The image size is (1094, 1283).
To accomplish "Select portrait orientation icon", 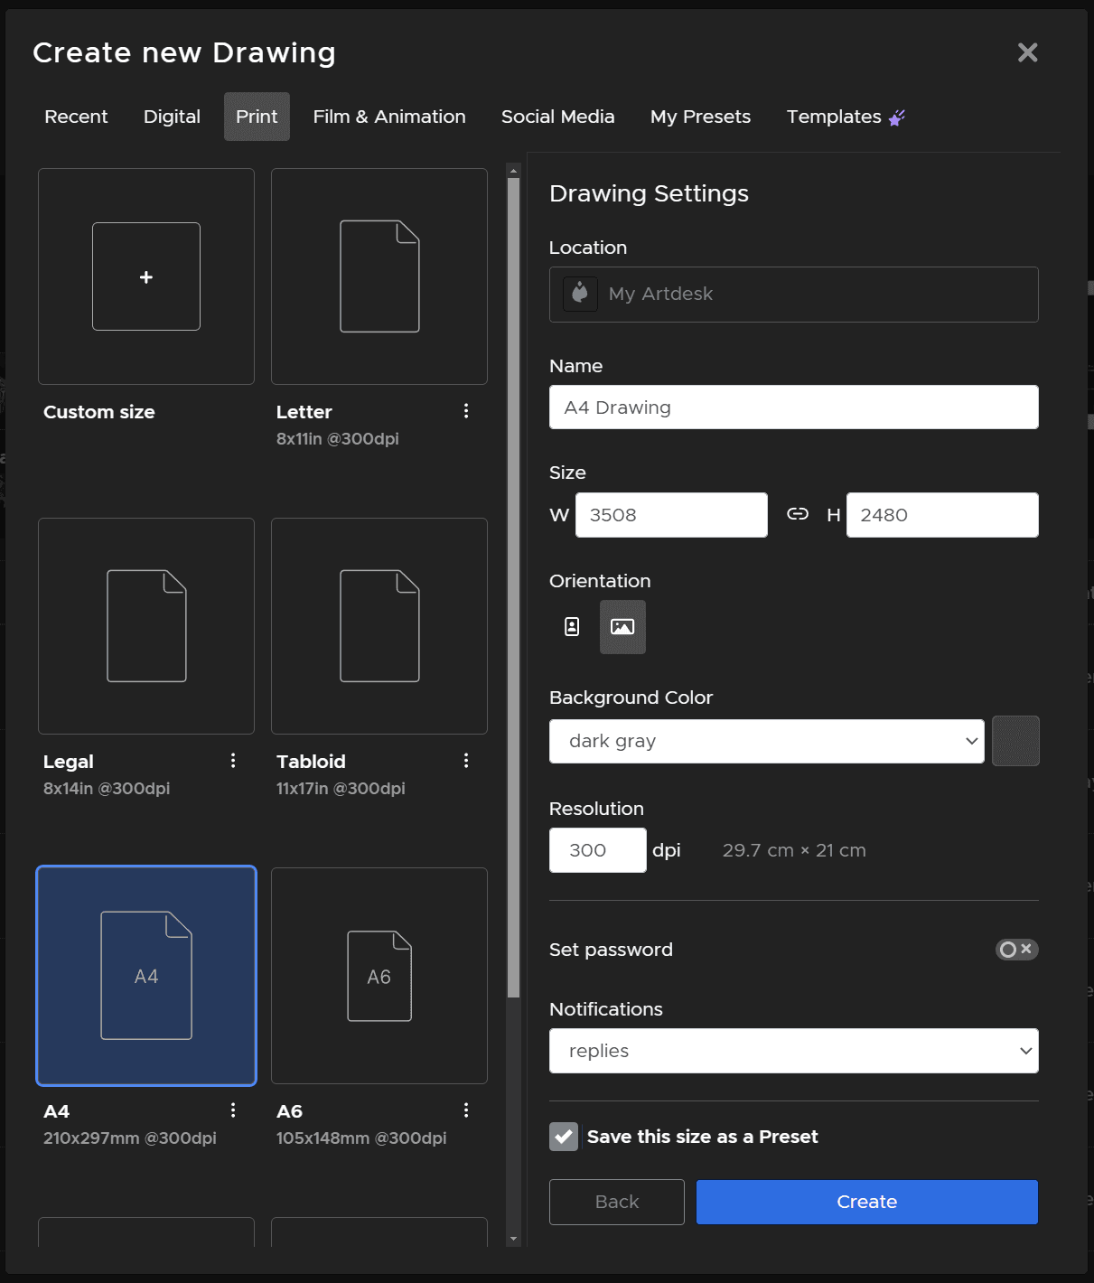I will 572,627.
